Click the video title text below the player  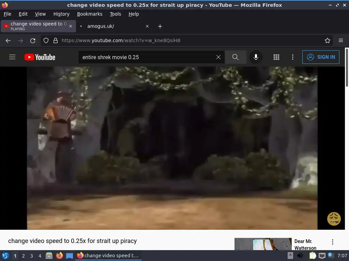pos(72,241)
